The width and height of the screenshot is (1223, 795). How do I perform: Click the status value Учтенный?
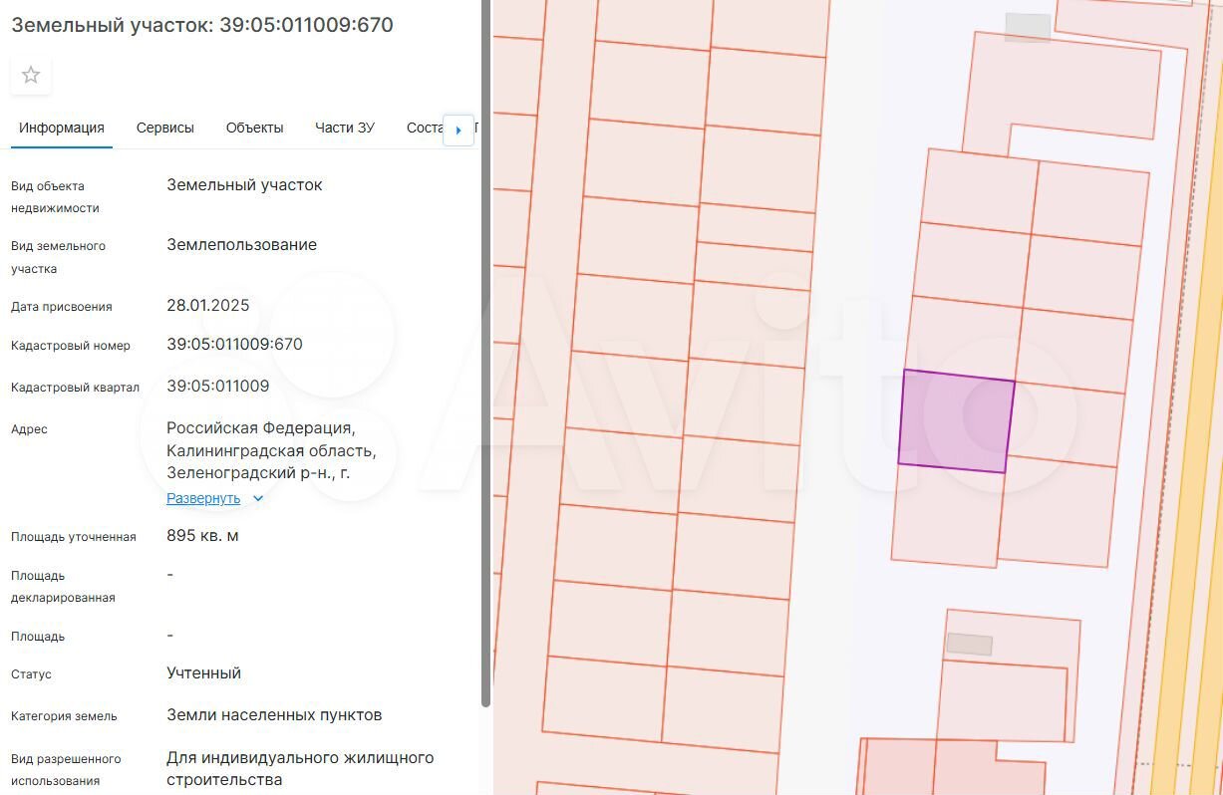204,673
